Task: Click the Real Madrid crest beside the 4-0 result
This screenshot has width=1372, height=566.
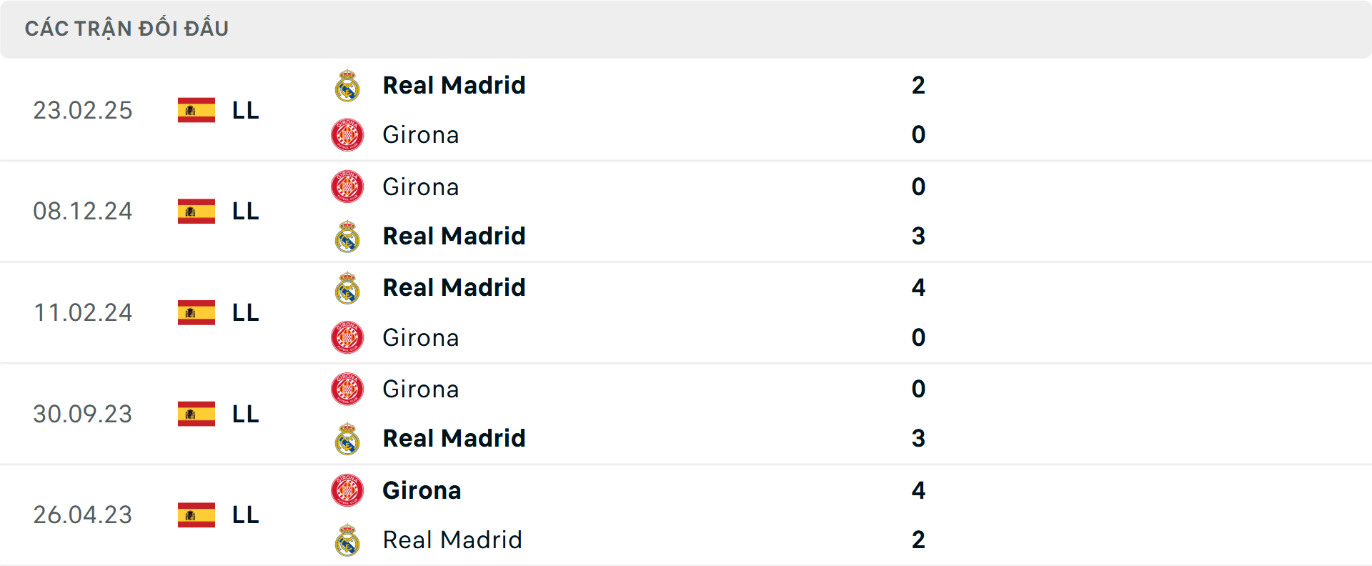Action: tap(347, 287)
